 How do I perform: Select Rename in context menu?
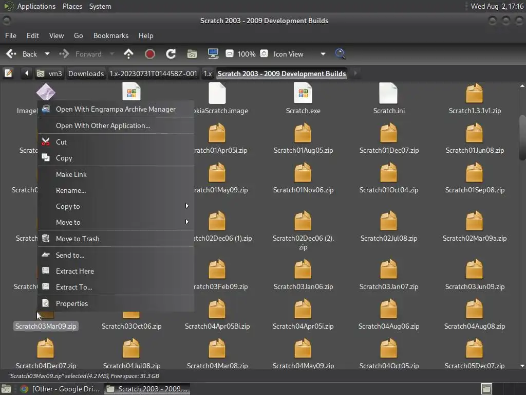pos(116,190)
